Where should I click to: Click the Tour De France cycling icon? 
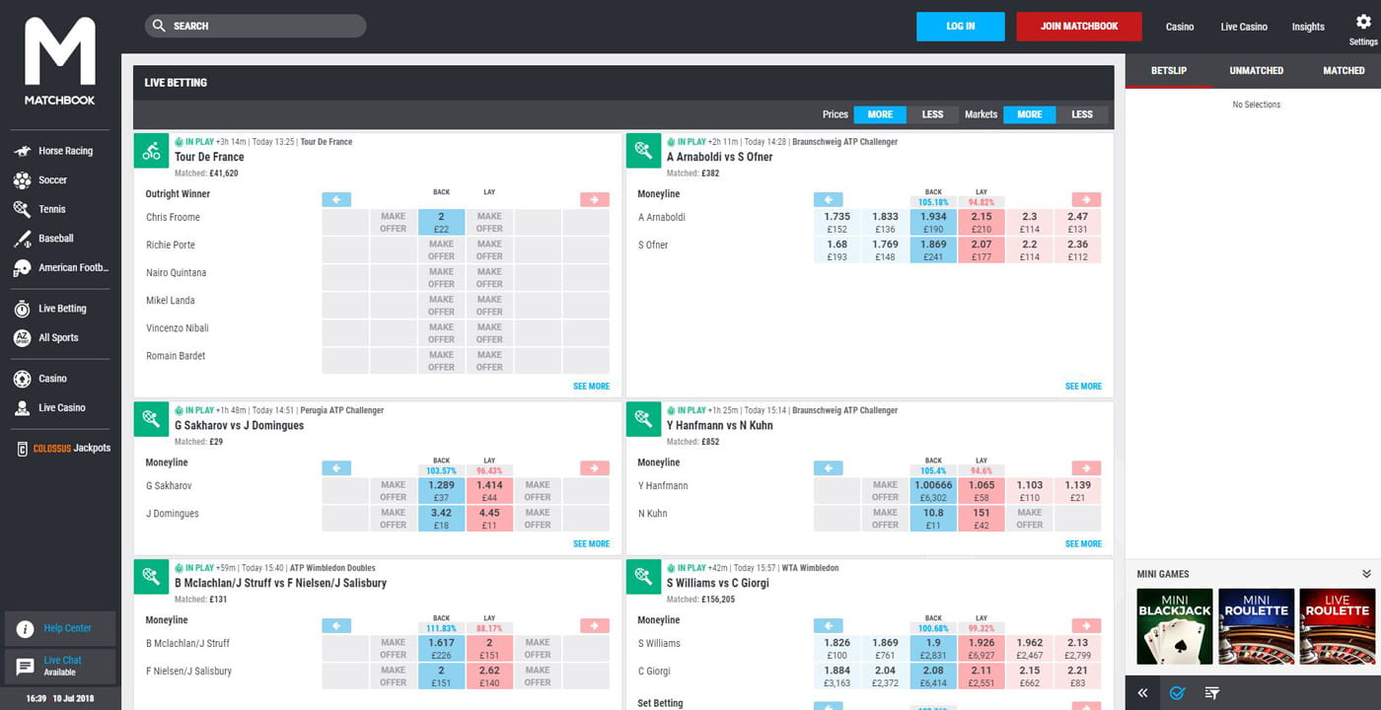[151, 151]
